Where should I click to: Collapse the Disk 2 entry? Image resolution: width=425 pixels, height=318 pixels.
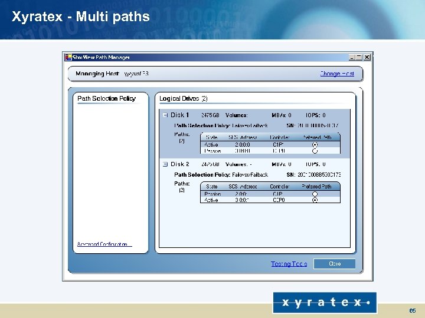tap(165, 164)
